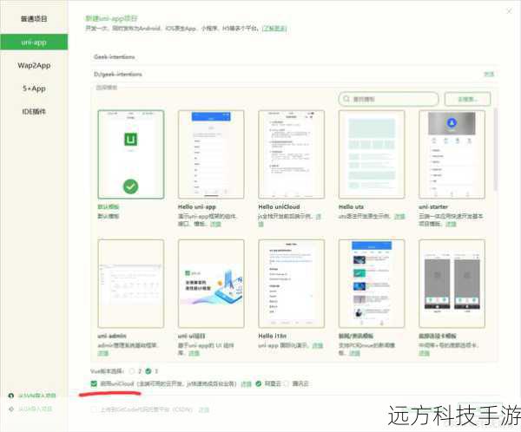Viewport: 521px width, 432px height.
Task: Click the SVN import icon in the sidebar
Action: (11, 396)
